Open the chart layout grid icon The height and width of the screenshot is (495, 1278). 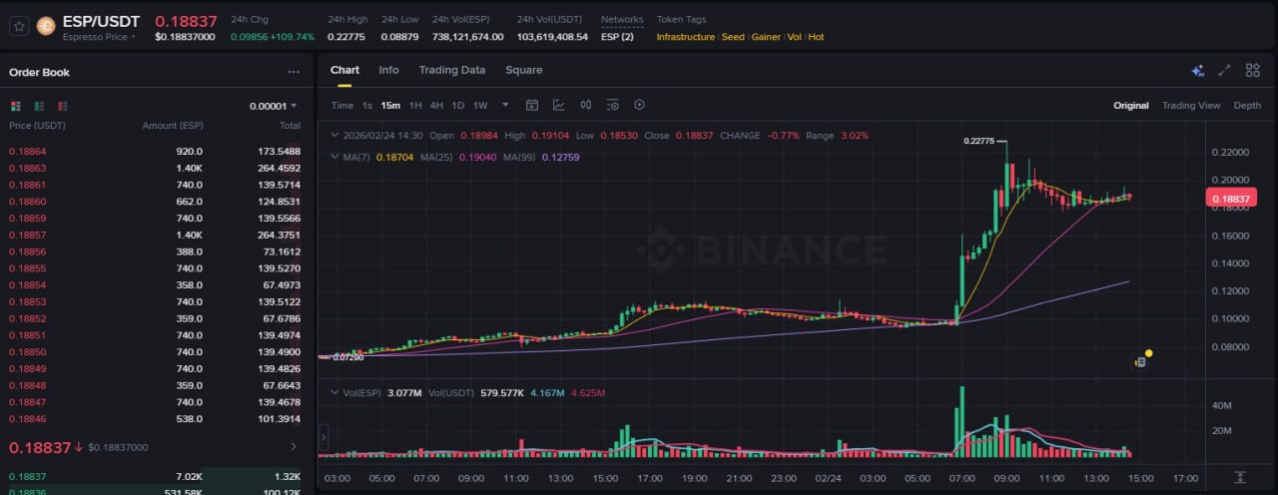(x=1252, y=71)
